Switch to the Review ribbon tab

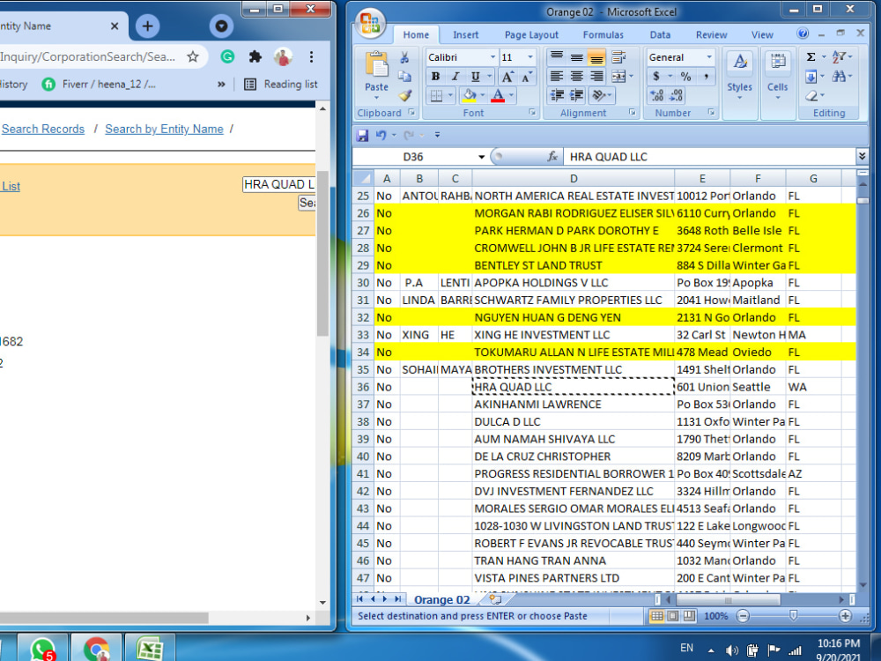point(711,35)
